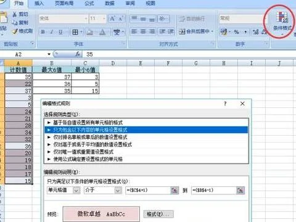Click the =($C$4+1) lower bound field
296x222 pixels.
[148, 190]
